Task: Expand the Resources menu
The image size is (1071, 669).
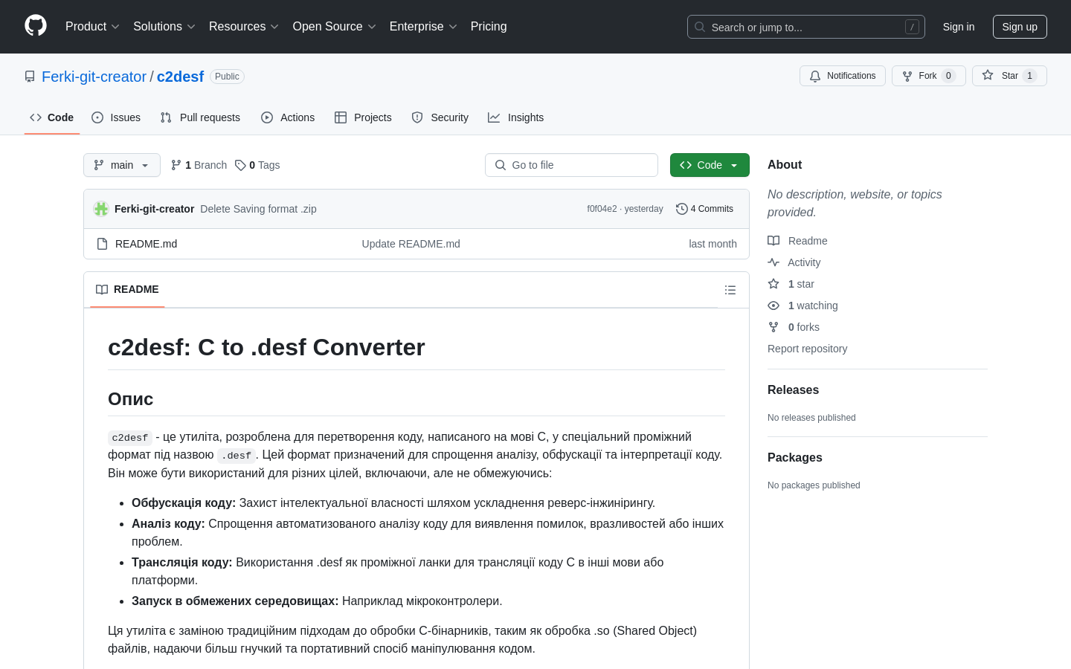Action: [244, 27]
